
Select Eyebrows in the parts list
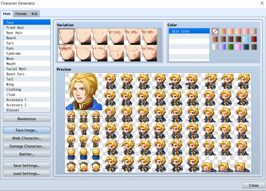tap(27, 53)
